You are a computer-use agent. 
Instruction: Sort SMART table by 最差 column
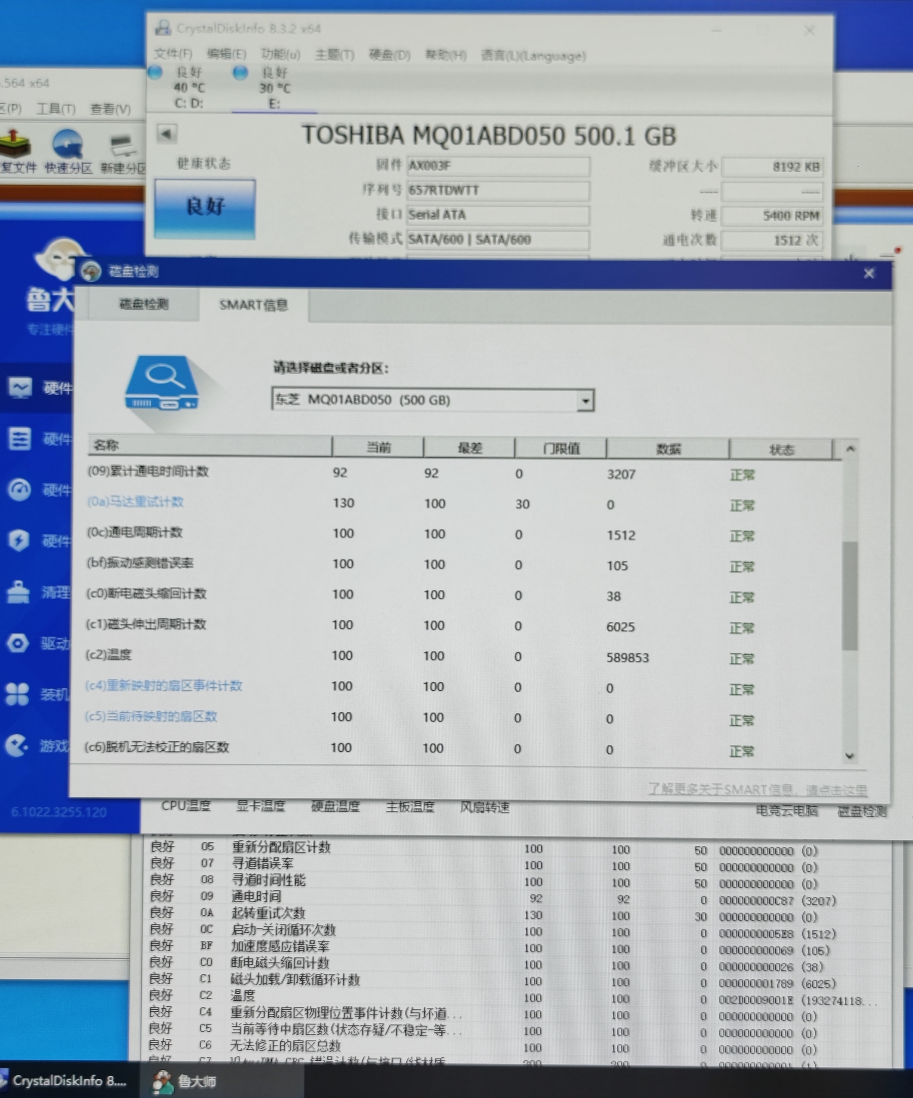[x=470, y=448]
